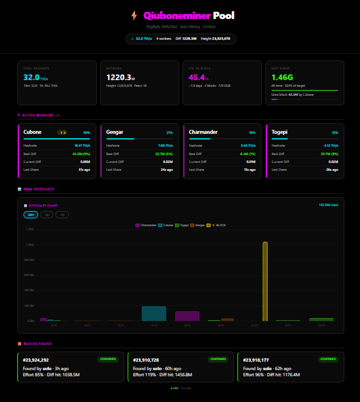Open block #23,924,292 card
This screenshot has width=360, height=402.
[x=71, y=367]
